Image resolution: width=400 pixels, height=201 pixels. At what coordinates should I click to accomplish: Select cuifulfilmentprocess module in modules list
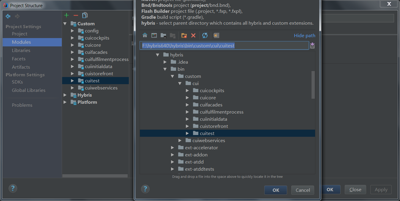106,59
